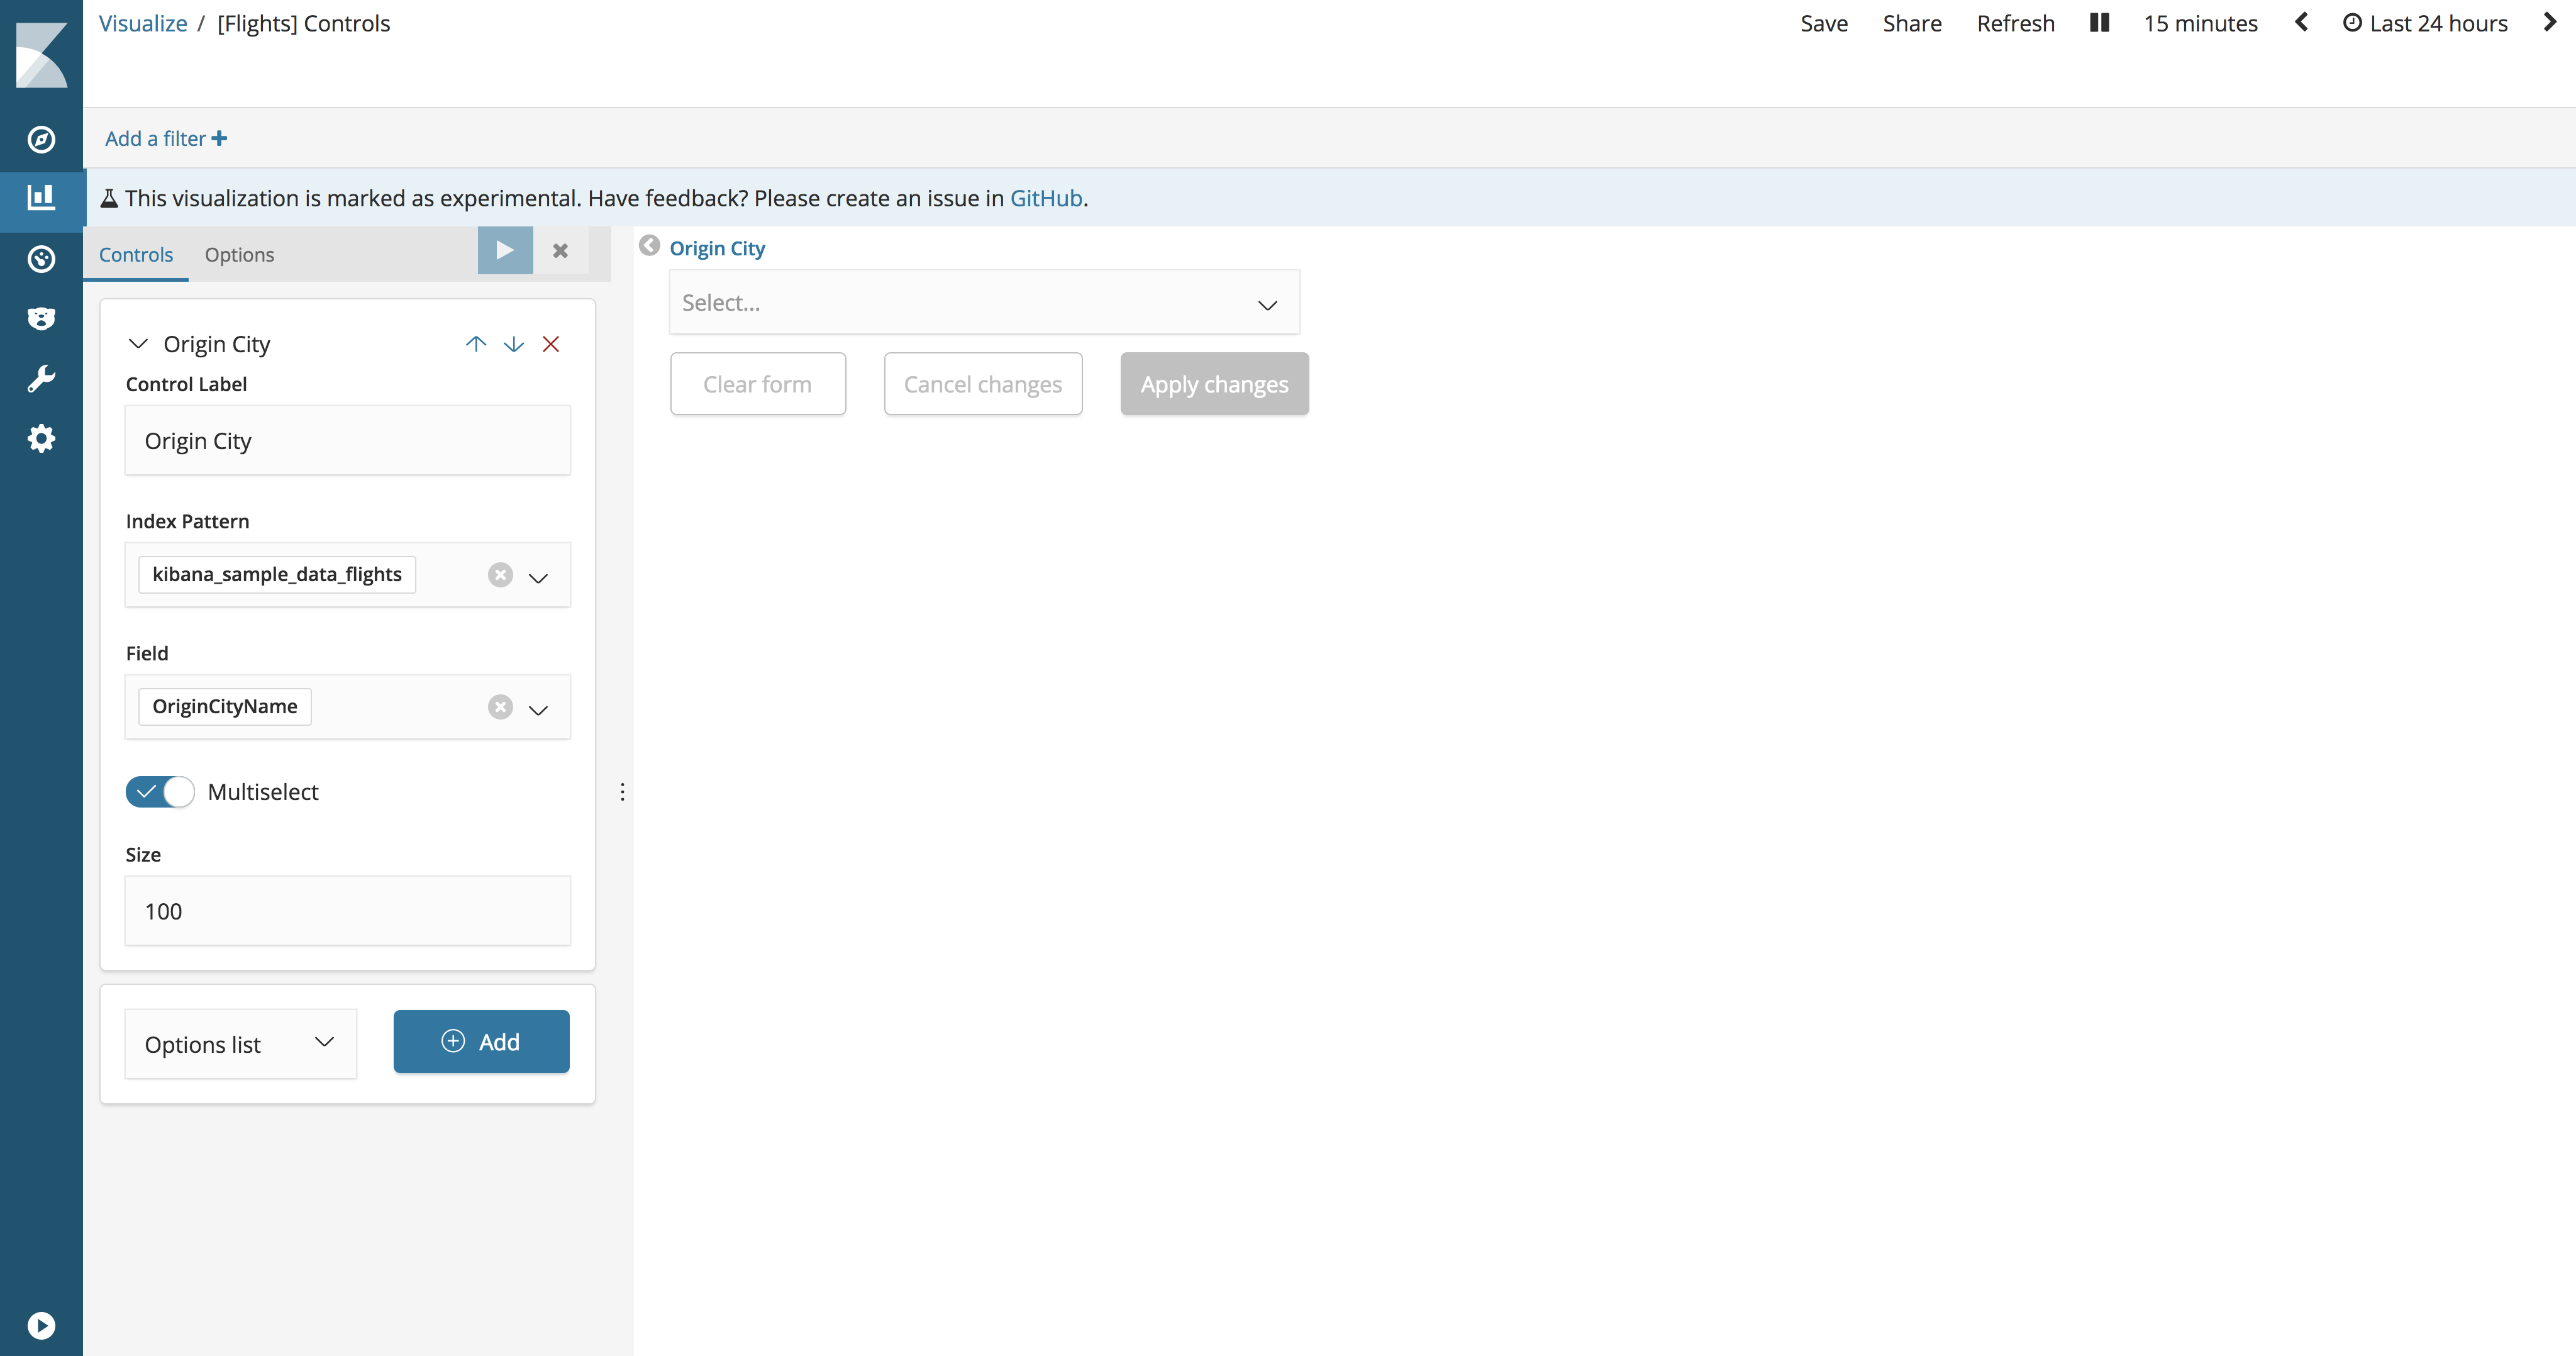Open Discover using the compass icon
Screen dimensions: 2576x1356
[x=41, y=139]
